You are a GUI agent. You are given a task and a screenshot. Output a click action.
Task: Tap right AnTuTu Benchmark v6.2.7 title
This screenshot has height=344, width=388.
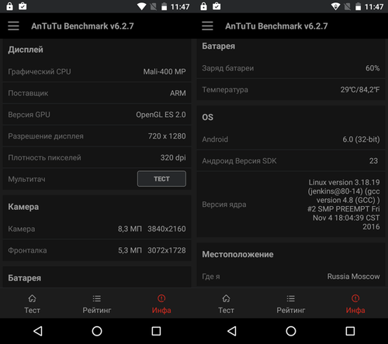point(276,26)
